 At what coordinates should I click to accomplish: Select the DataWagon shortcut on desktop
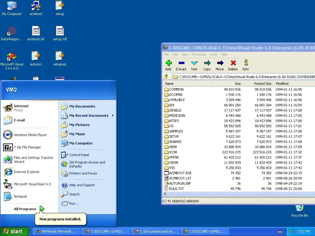11,33
